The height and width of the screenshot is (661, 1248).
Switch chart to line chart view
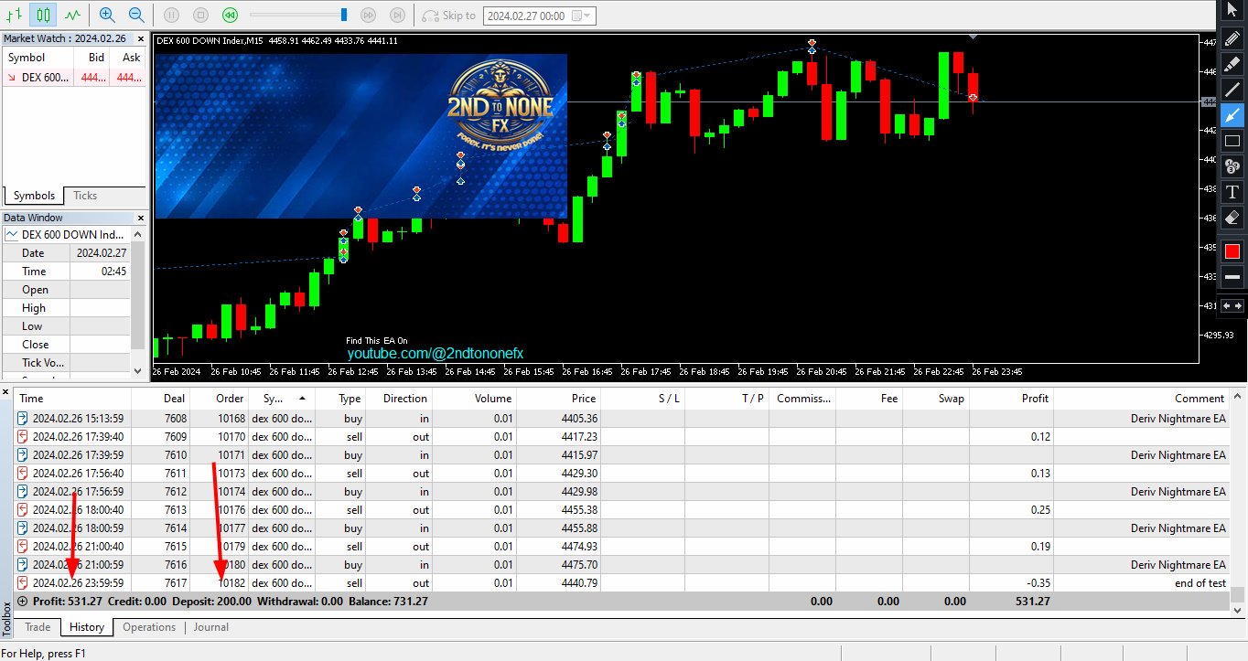(72, 15)
